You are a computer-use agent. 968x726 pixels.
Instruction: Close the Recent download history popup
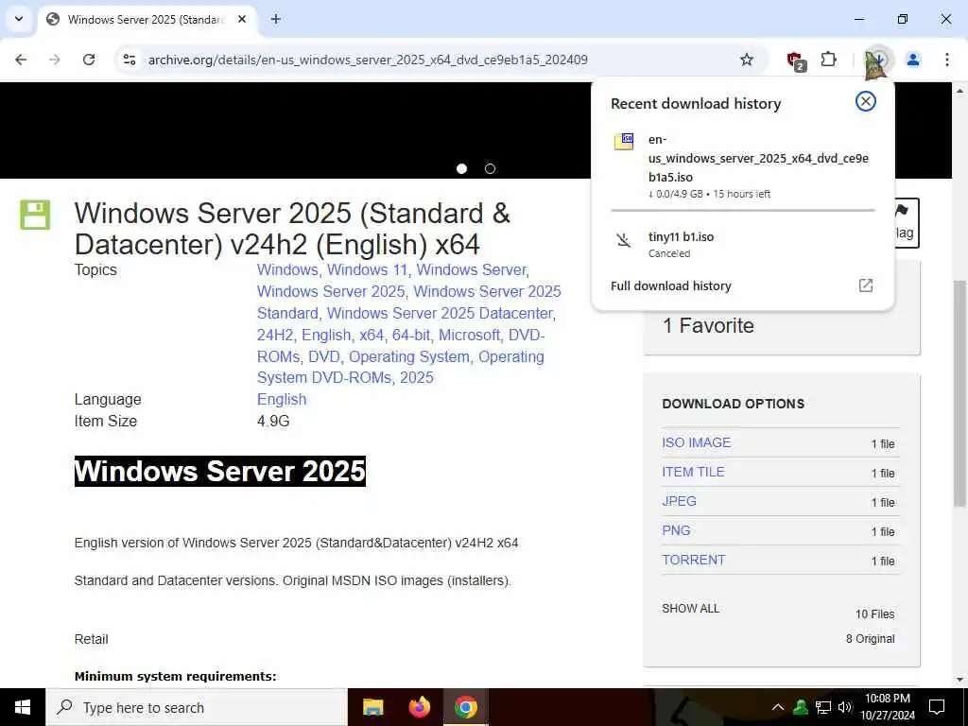[866, 101]
